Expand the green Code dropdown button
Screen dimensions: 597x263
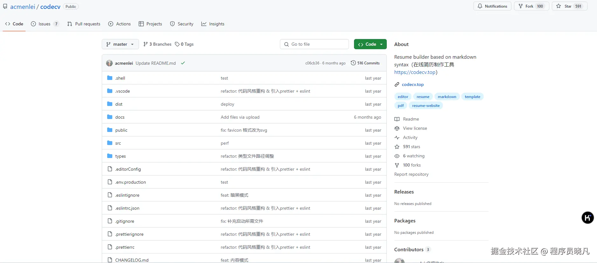[x=370, y=44]
